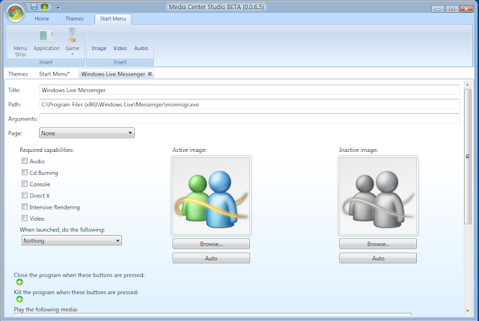Insert a Menu Strip
479x321 pixels.
tap(20, 42)
